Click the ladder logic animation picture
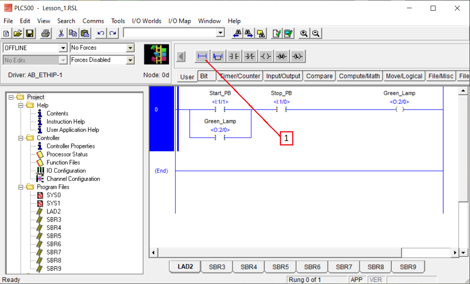The height and width of the screenshot is (284, 470). [x=157, y=54]
